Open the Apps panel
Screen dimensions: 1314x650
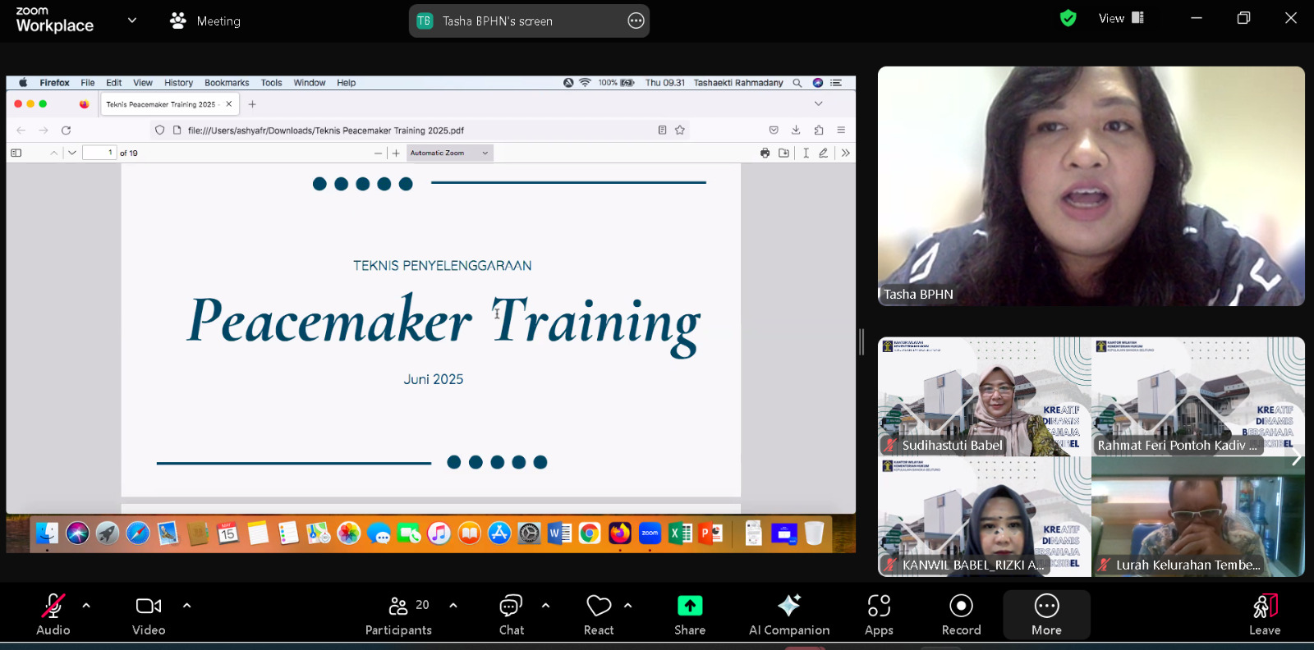pyautogui.click(x=879, y=614)
